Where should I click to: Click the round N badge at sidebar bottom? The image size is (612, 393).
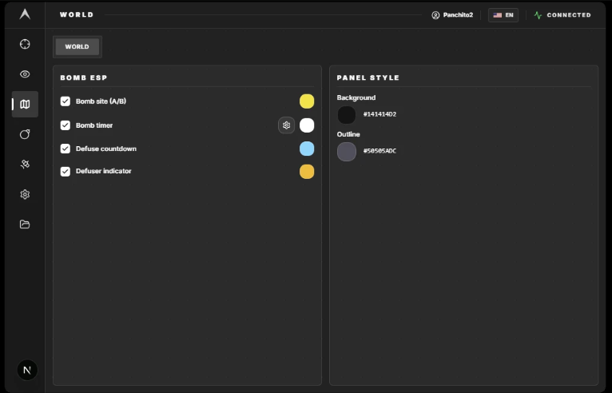click(27, 370)
